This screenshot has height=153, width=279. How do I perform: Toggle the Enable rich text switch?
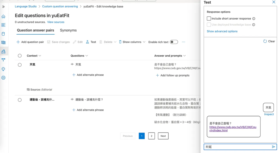tap(174, 42)
